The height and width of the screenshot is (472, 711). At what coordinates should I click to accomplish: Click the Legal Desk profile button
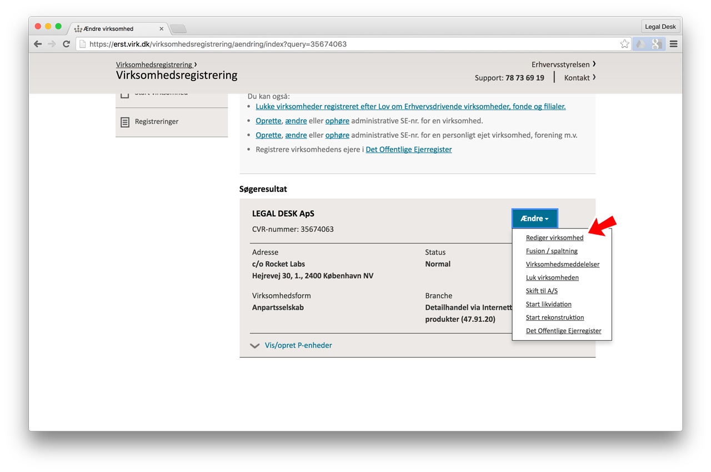660,27
